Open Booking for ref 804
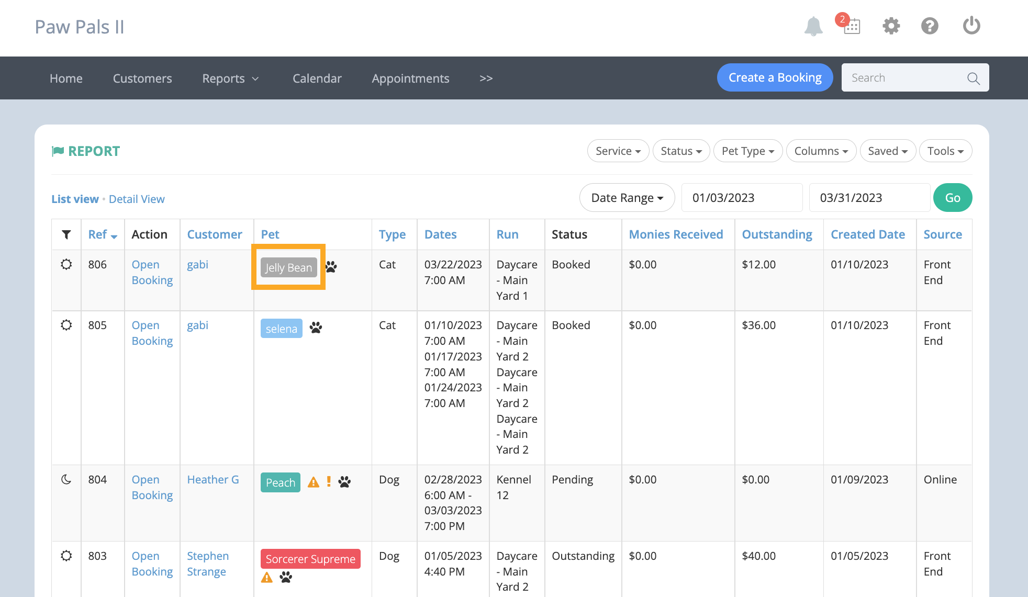The width and height of the screenshot is (1028, 597). coord(152,487)
